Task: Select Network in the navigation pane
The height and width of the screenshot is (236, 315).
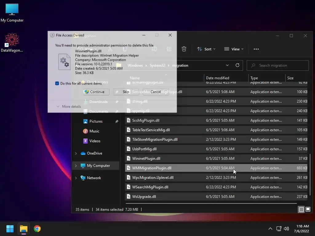Action: [x=94, y=178]
